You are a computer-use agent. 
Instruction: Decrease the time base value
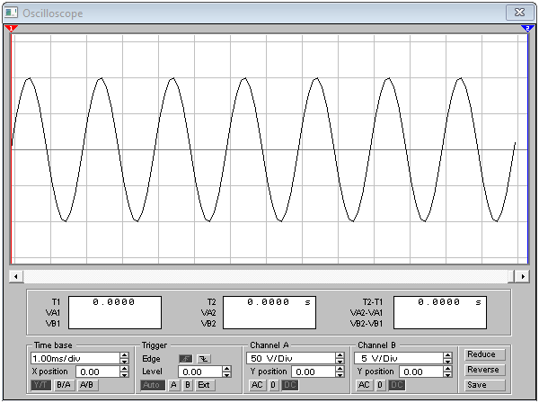[x=125, y=361]
